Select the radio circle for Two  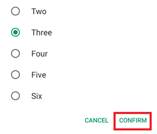15,11
